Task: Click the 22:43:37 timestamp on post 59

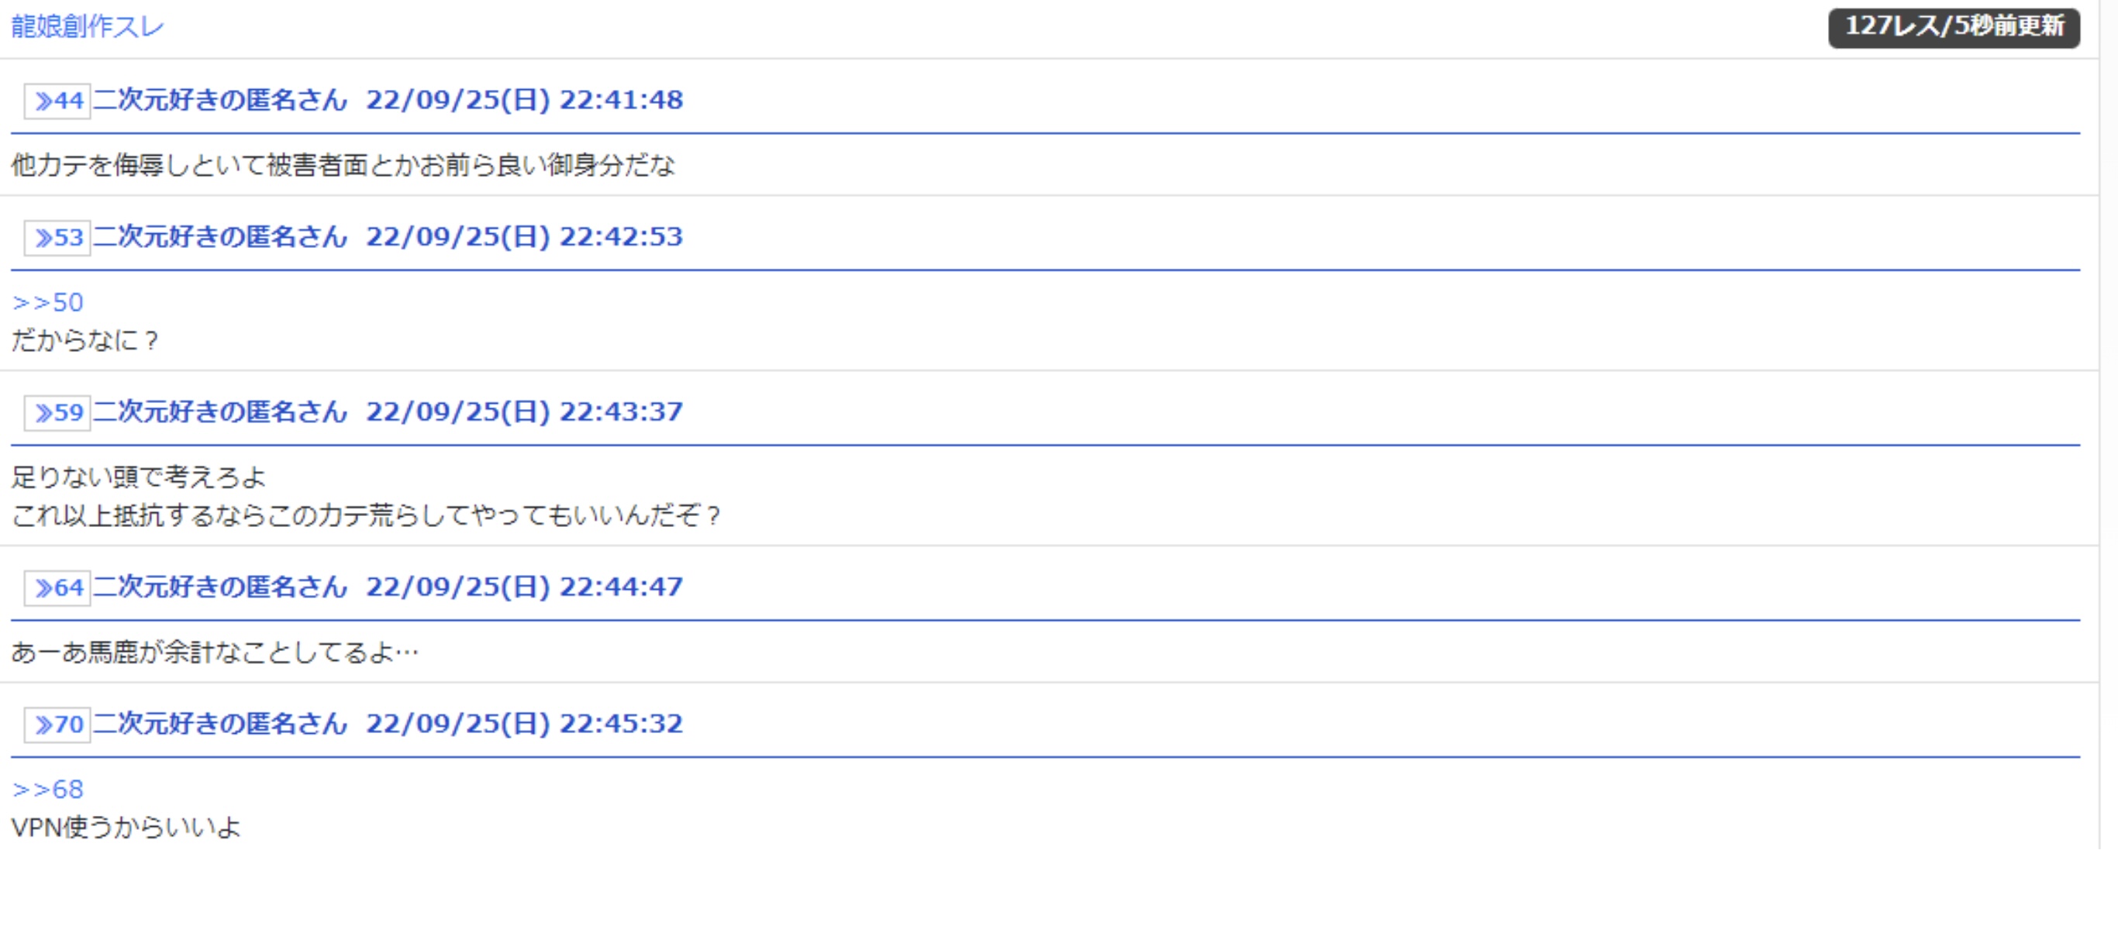Action: click(x=621, y=412)
